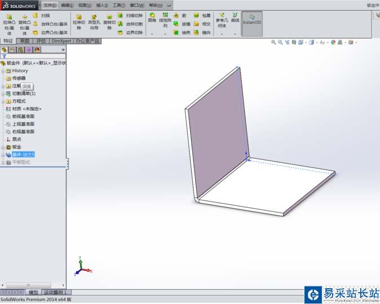Select the Draft (拔模) tool

point(182,24)
